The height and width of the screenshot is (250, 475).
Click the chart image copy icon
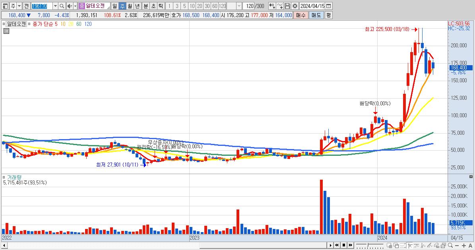(x=443, y=246)
